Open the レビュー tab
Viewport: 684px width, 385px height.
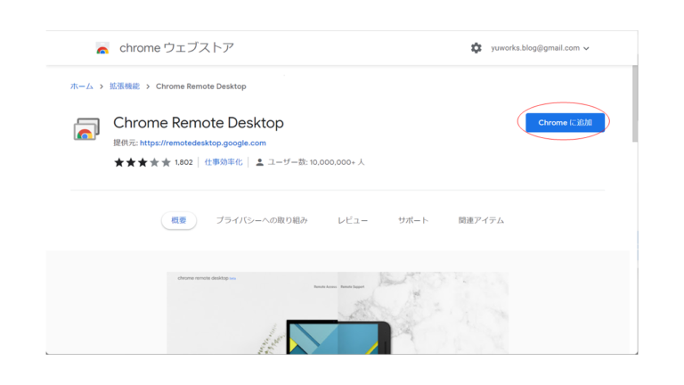click(x=352, y=220)
